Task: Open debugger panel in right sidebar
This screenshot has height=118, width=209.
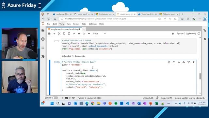Action: point(205,39)
